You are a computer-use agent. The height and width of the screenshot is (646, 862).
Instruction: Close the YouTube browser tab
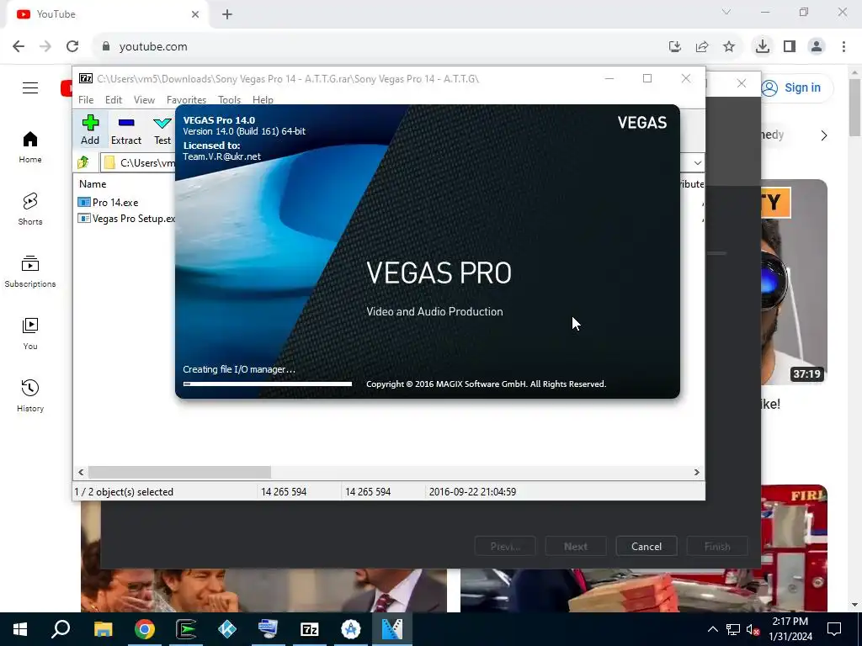[x=195, y=14]
